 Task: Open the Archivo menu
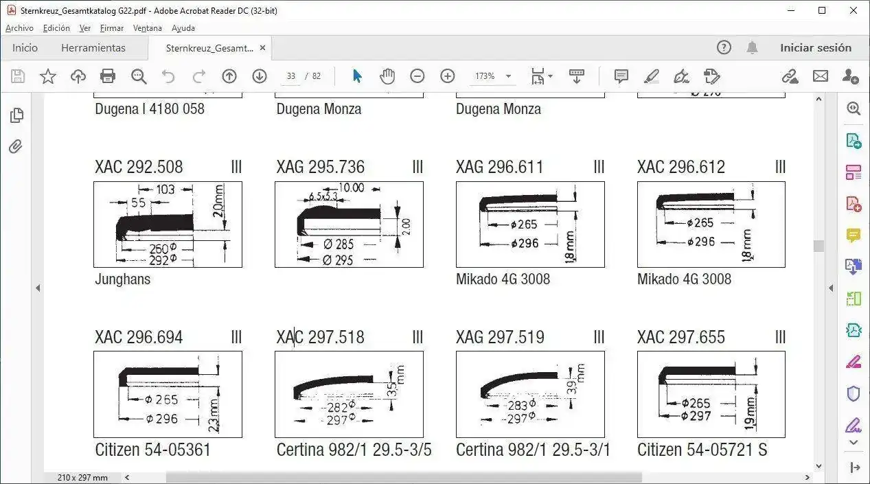19,28
